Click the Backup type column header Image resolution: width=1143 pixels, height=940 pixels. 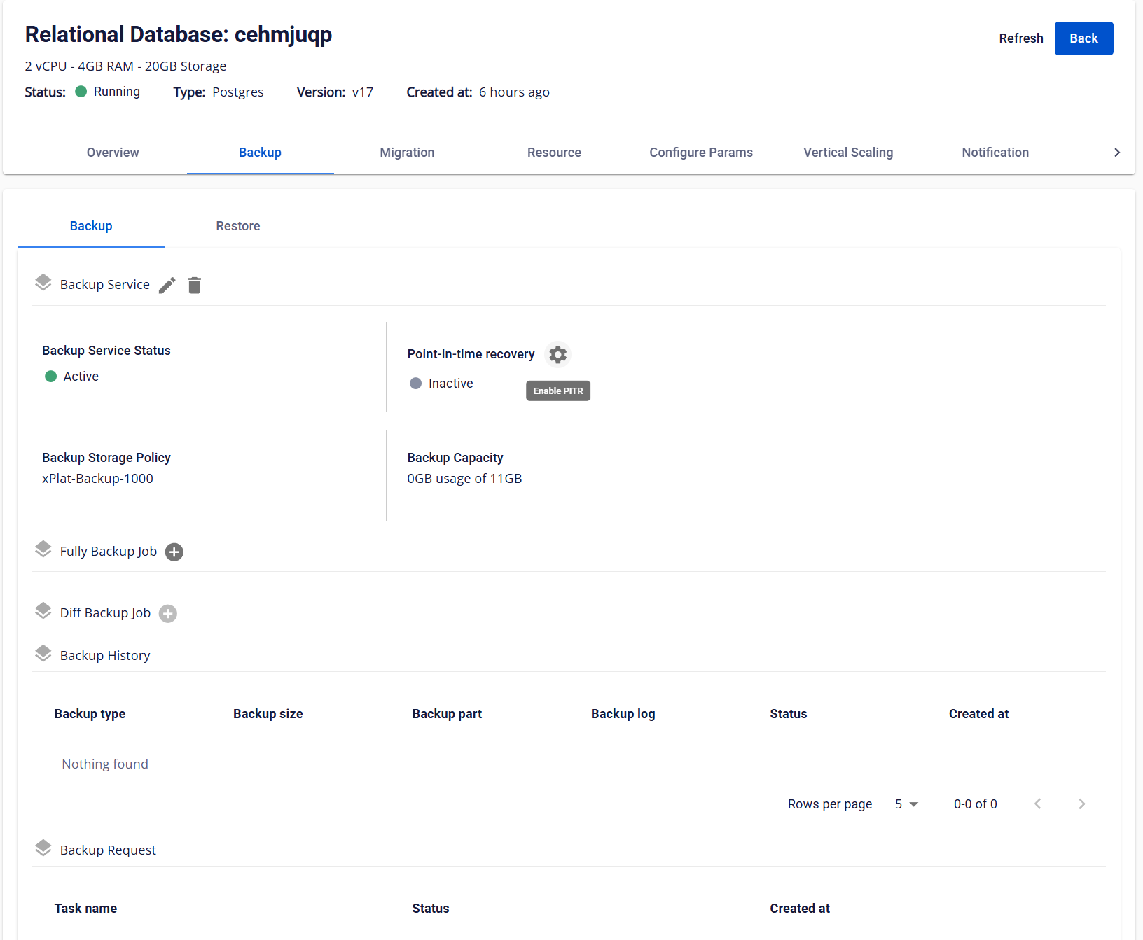coord(90,714)
